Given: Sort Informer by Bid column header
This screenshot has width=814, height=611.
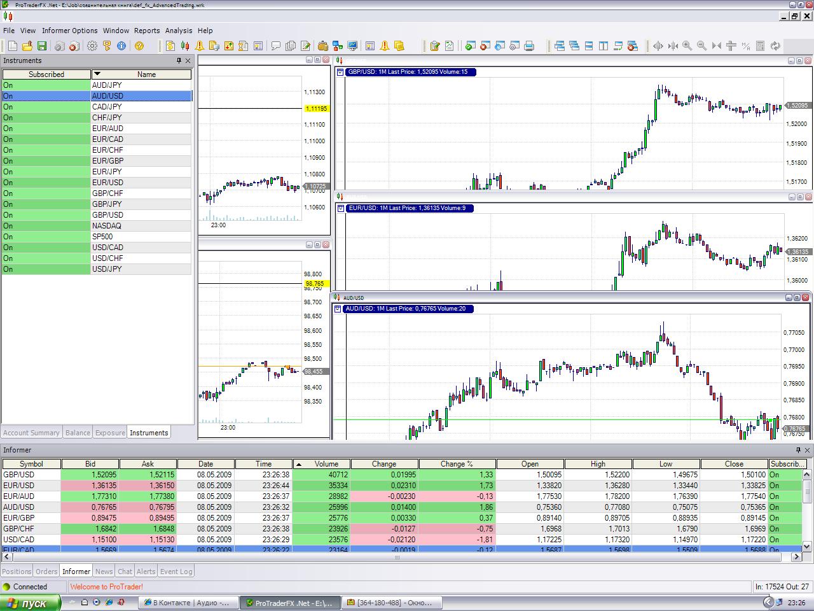Looking at the screenshot, I should (x=90, y=464).
